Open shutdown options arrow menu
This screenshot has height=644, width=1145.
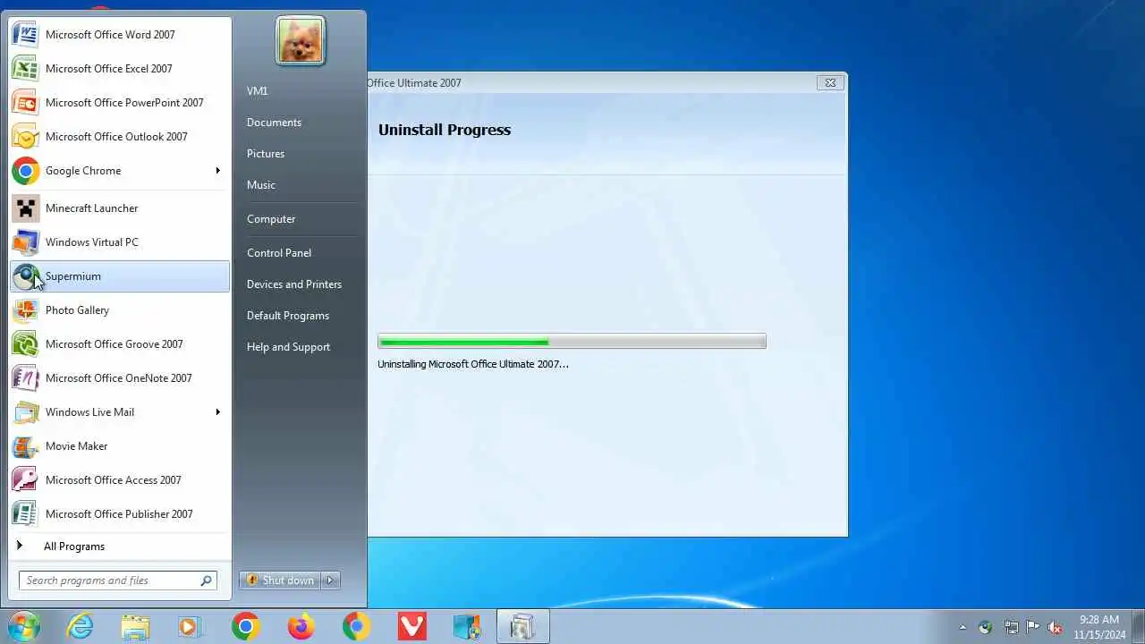[x=330, y=580]
